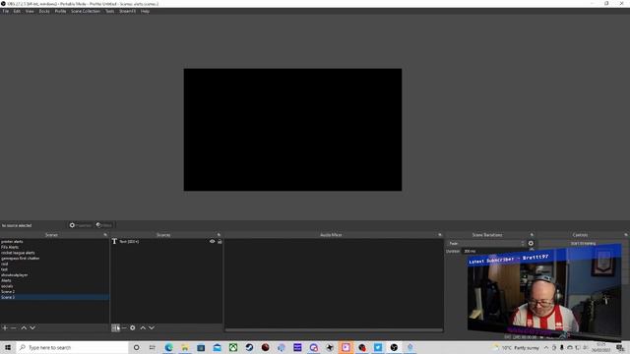Open the weather widget showing Partly sunny
This screenshot has height=354, width=630.
pos(517,347)
